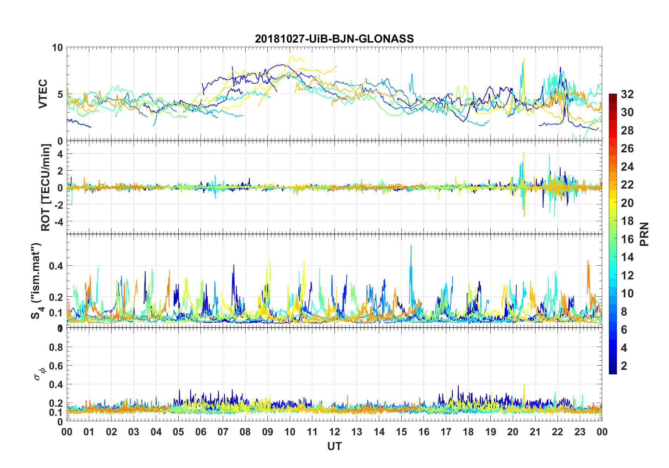This screenshot has height=468, width=669.
Task: Select colorbar tick label 24
Action: [x=627, y=166]
